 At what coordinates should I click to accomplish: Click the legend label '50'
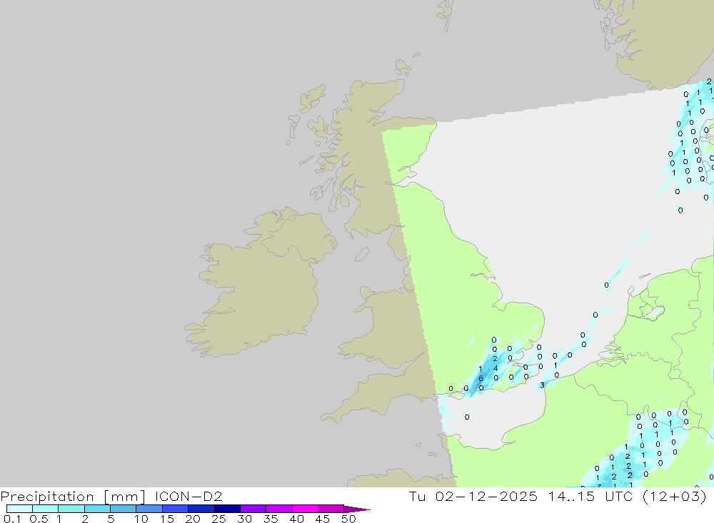[x=349, y=519]
